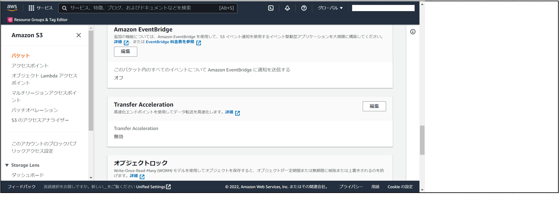Click external icon beside EventBridge 料金表を参照
Screen dimensions: 559x204
198,42
